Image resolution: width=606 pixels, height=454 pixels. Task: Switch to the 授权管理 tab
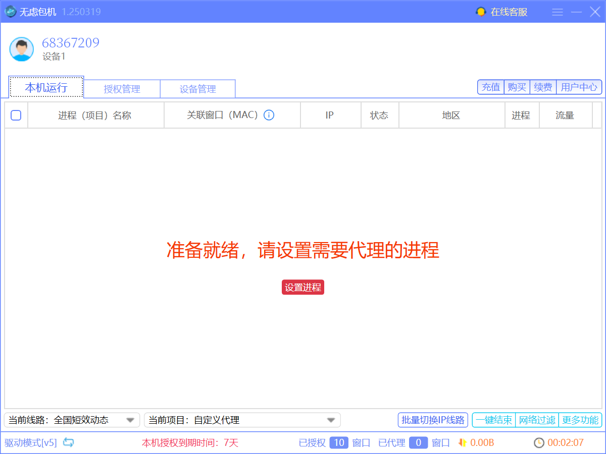point(122,89)
